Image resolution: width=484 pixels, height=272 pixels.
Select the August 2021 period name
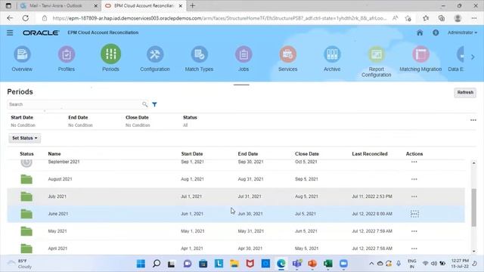(60, 179)
